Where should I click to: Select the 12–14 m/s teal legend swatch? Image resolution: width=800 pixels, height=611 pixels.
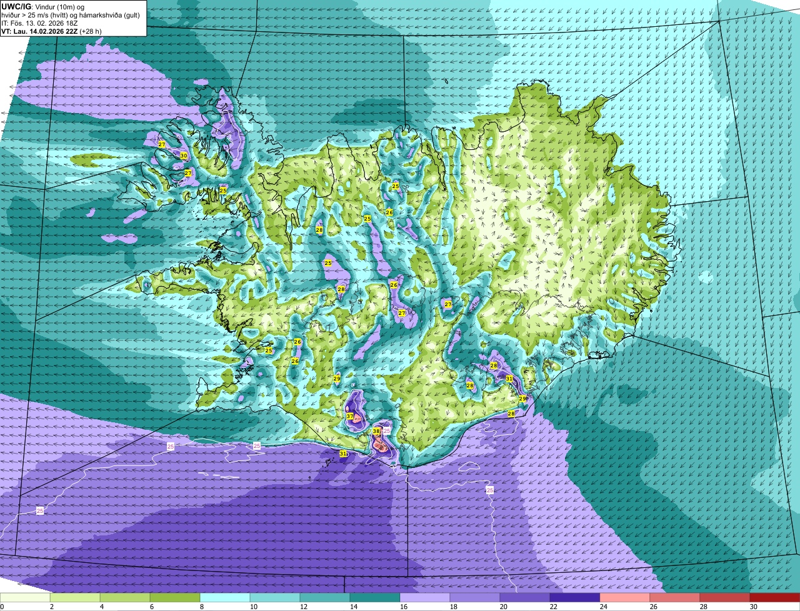pyautogui.click(x=325, y=597)
